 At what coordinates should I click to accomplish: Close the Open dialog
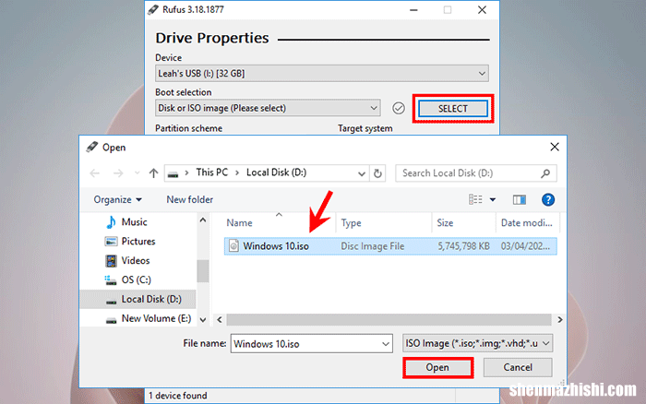point(555,147)
